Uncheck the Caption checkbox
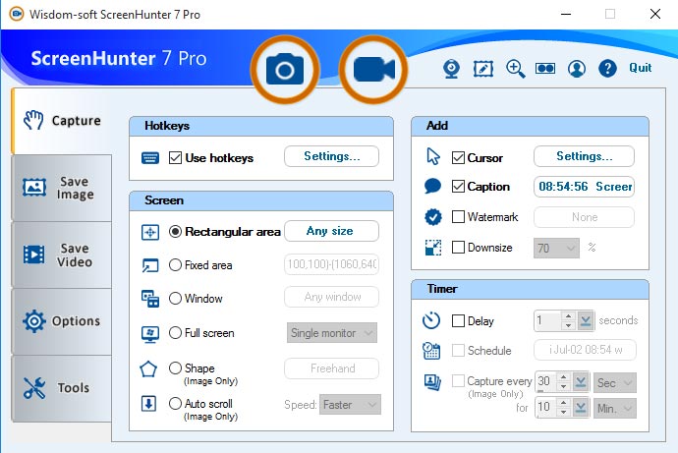678x453 pixels. tap(458, 187)
